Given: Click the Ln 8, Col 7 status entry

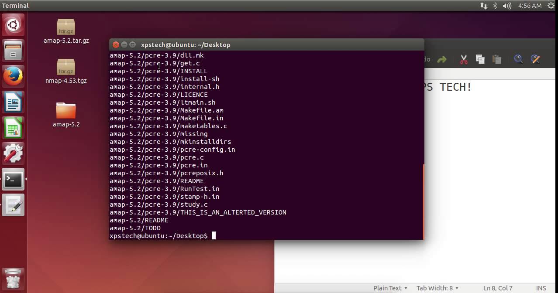Looking at the screenshot, I should pyautogui.click(x=498, y=288).
